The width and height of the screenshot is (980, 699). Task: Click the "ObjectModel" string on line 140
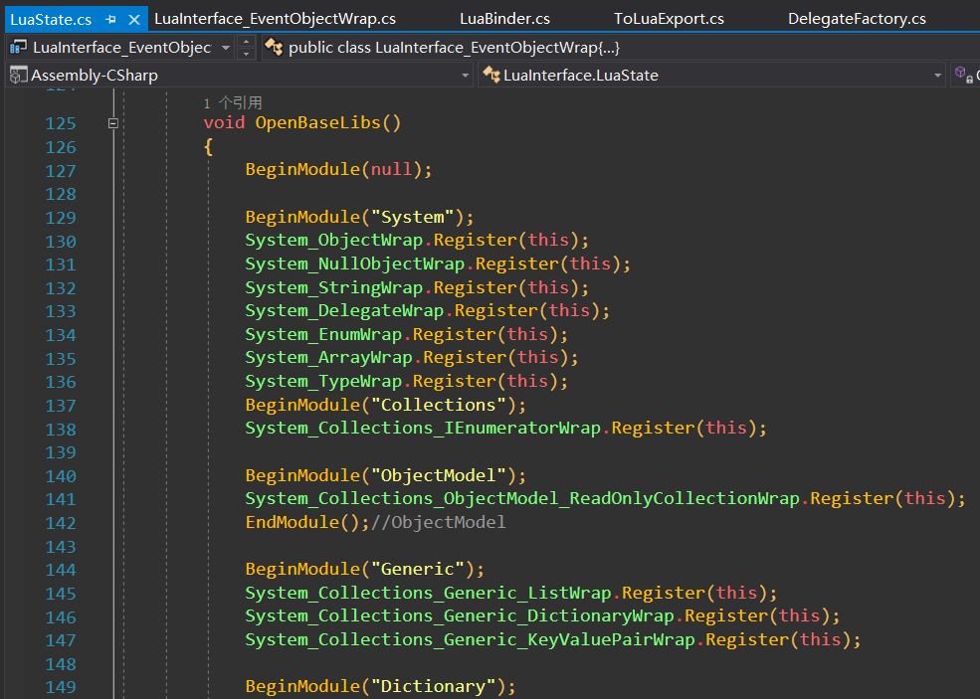tap(439, 475)
